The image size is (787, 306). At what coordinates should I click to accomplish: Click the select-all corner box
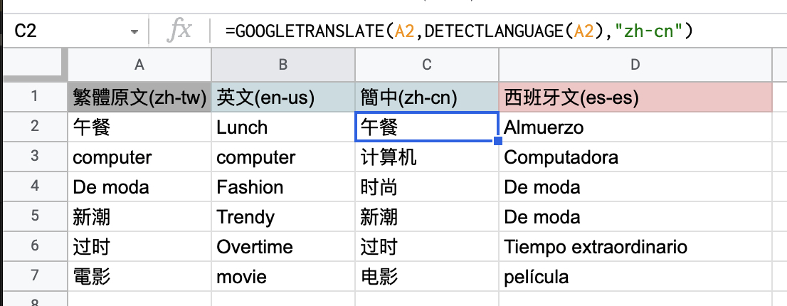[x=33, y=65]
